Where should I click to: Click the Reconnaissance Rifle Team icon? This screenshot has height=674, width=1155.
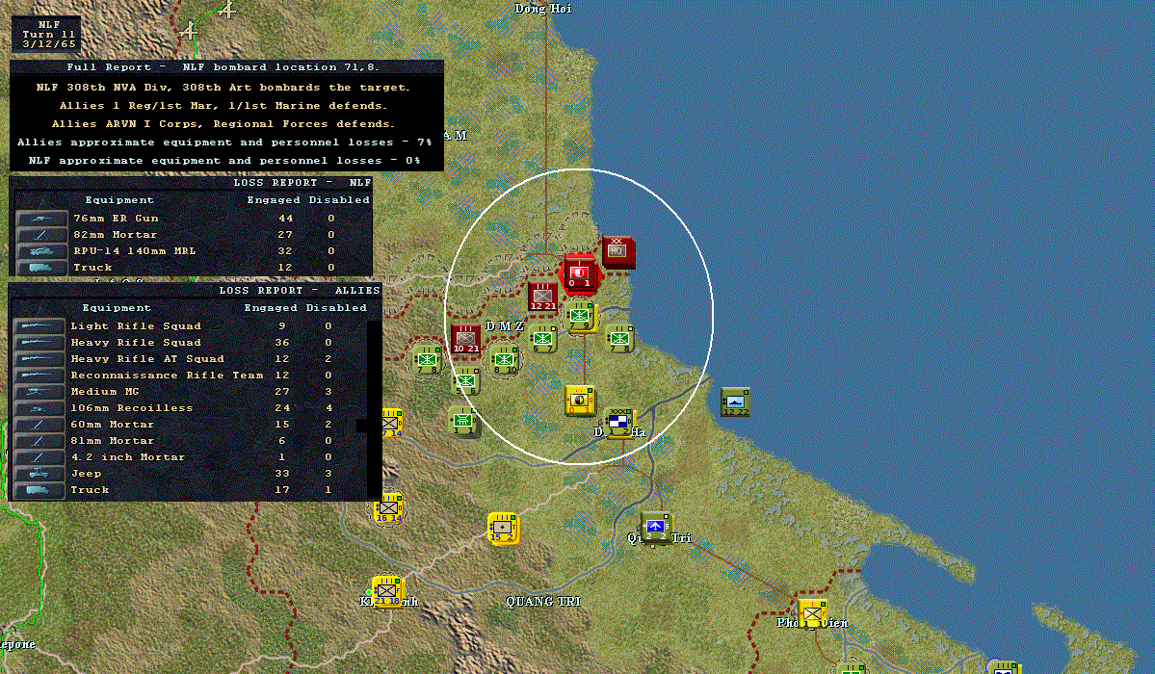click(39, 375)
